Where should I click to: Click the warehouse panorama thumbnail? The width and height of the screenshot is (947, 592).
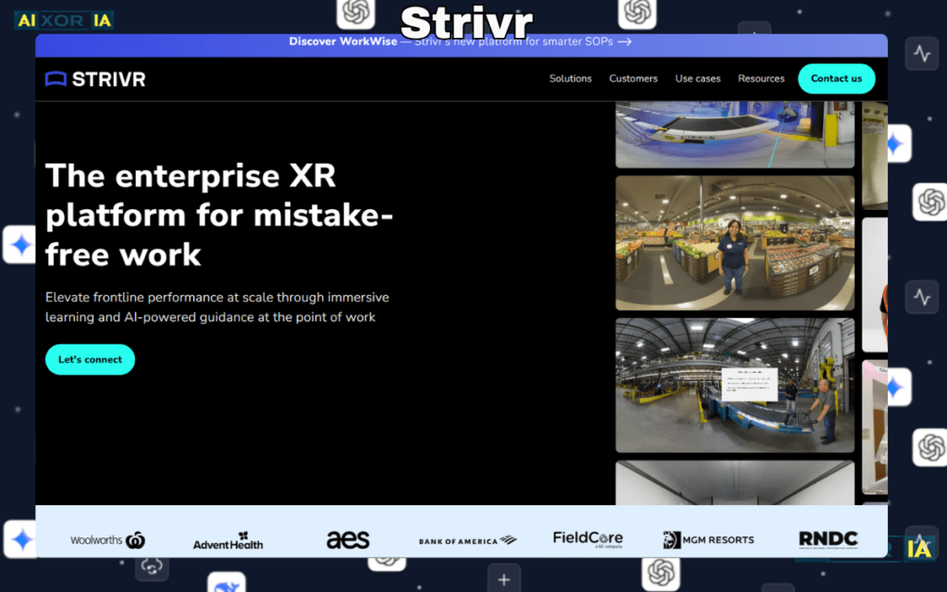(x=734, y=384)
